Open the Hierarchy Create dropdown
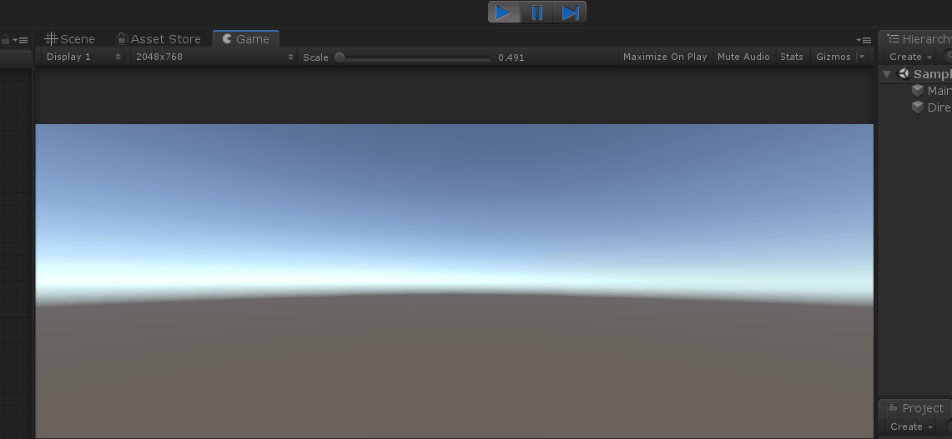 point(910,57)
